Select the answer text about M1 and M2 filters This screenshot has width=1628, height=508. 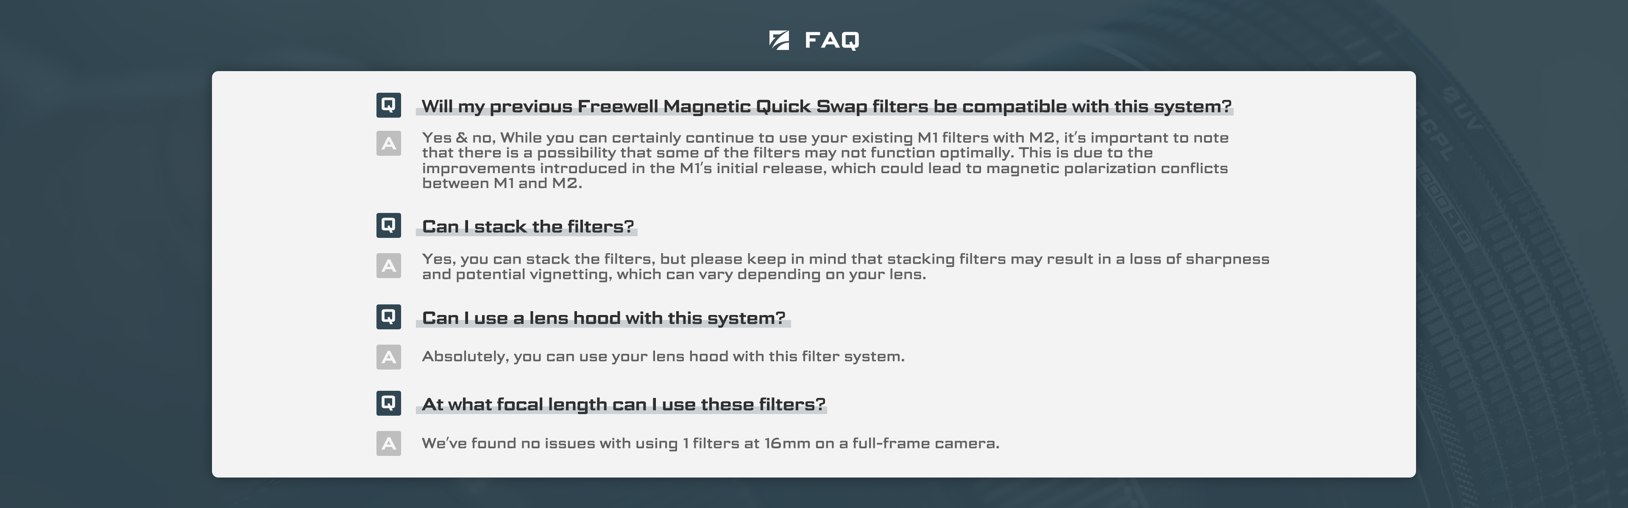click(x=825, y=160)
